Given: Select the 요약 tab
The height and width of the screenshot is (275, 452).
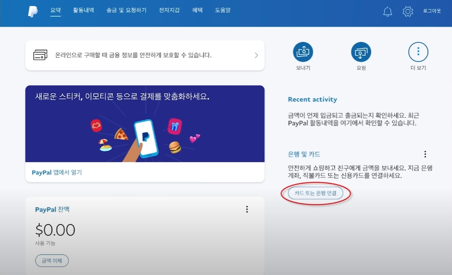Looking at the screenshot, I should tap(55, 10).
